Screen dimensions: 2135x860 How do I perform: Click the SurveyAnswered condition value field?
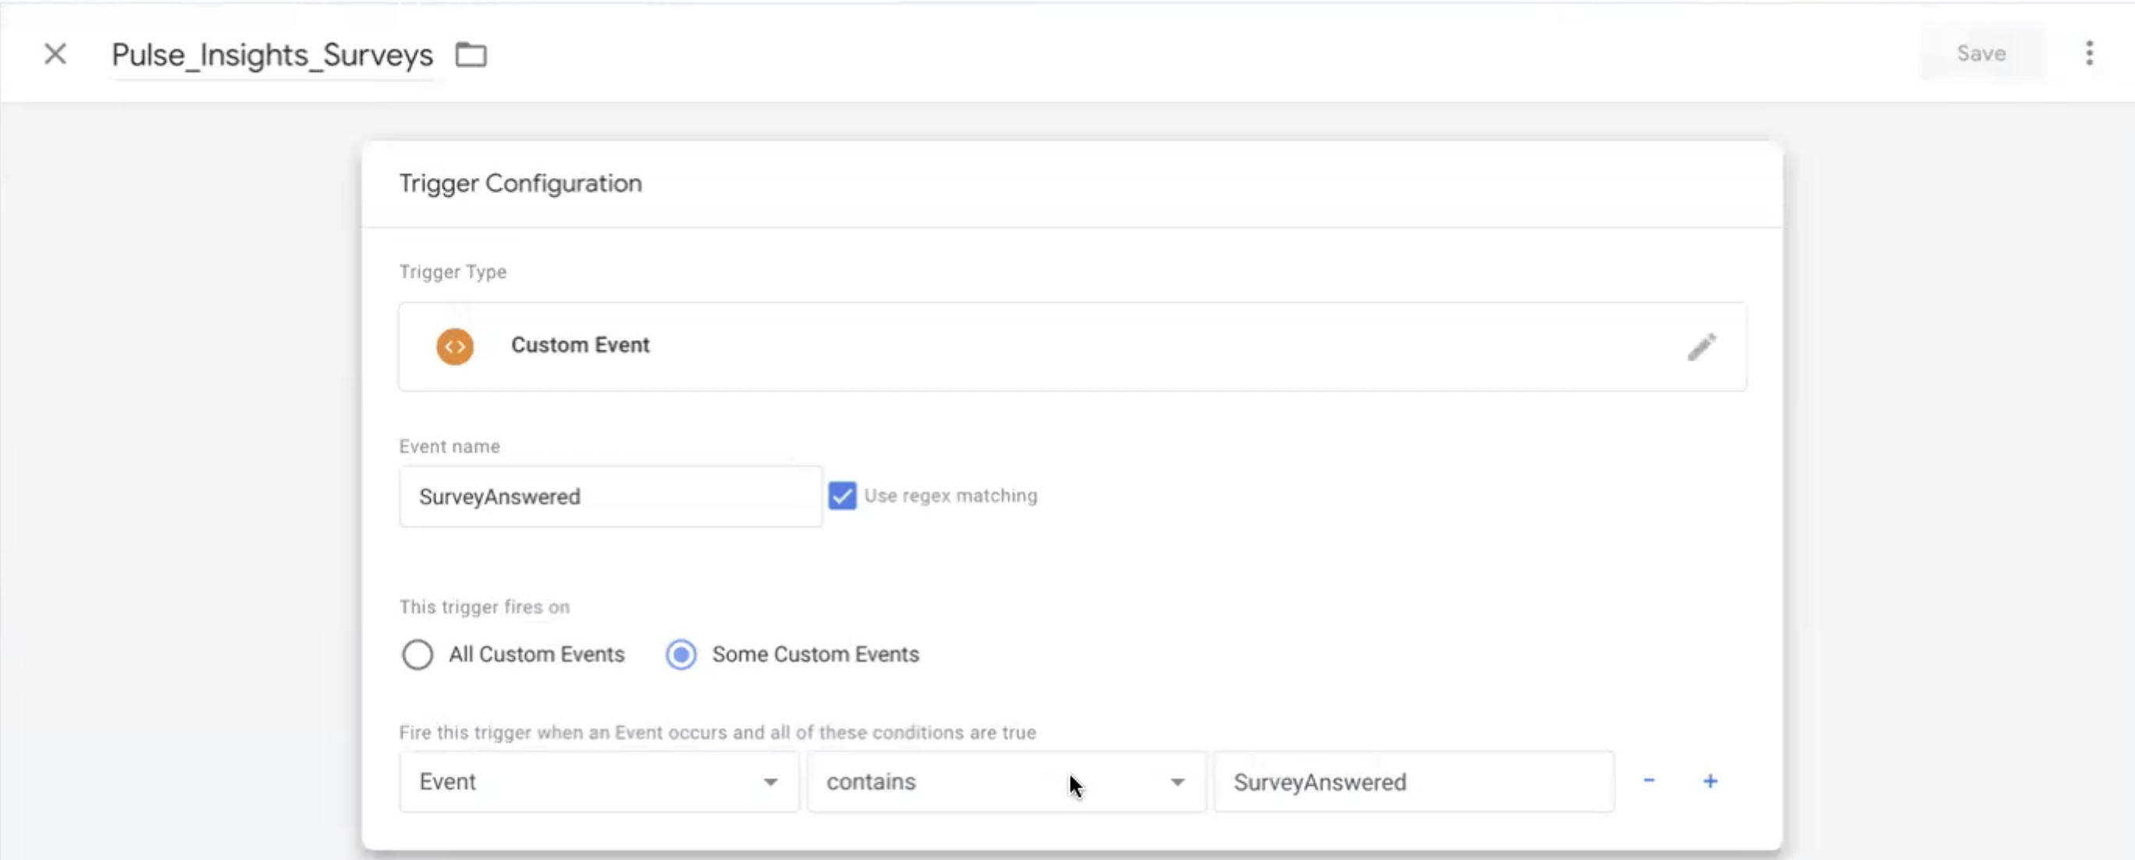[x=1413, y=781]
